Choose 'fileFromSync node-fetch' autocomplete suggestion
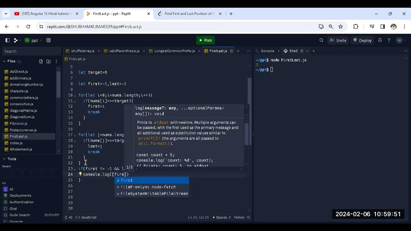This screenshot has width=411, height=231. (x=152, y=187)
